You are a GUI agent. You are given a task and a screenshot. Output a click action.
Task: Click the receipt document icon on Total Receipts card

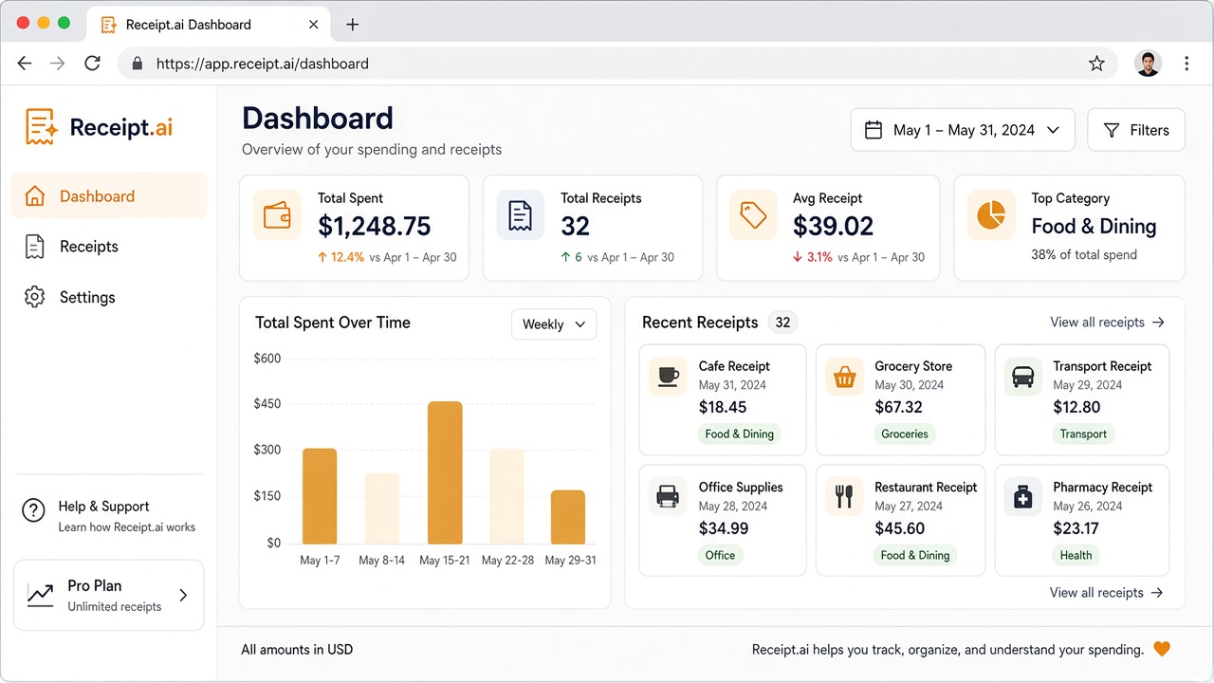(520, 215)
